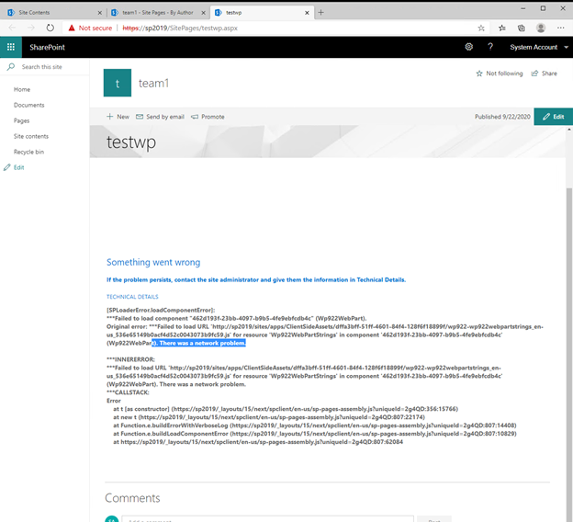
Task: Click the 'at Function.e.buildLoadComponentError' stack line
Action: tap(315, 434)
